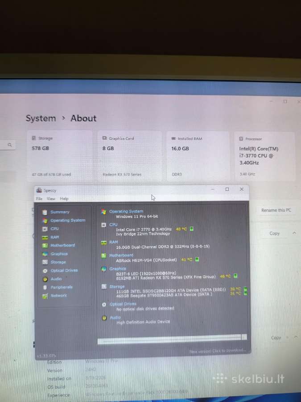The width and height of the screenshot is (301, 402).
Task: Click the Audio heading in summary pane
Action: [115, 318]
